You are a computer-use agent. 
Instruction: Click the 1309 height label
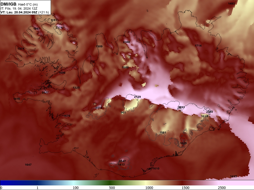coord(99,46)
